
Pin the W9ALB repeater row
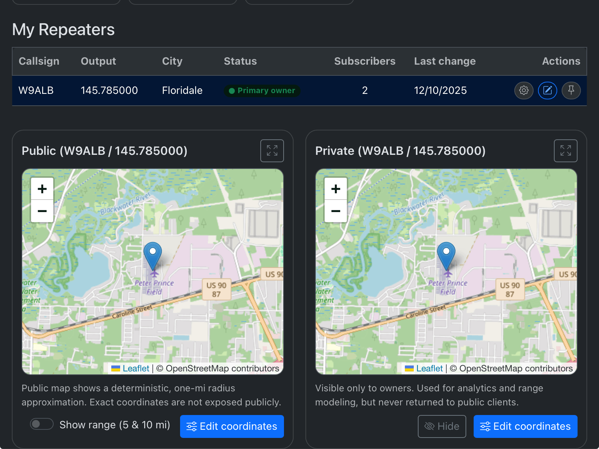coord(571,91)
